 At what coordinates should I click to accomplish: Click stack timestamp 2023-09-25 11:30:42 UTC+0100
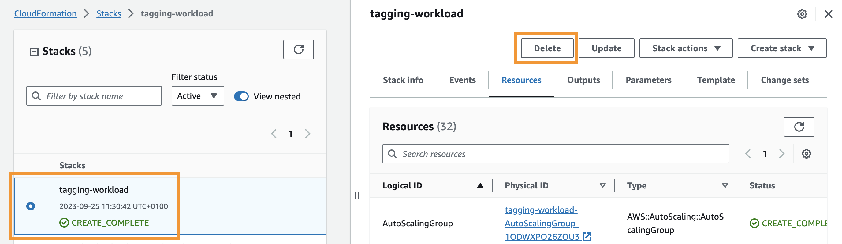(114, 206)
